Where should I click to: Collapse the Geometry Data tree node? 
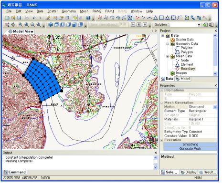tap(168, 44)
